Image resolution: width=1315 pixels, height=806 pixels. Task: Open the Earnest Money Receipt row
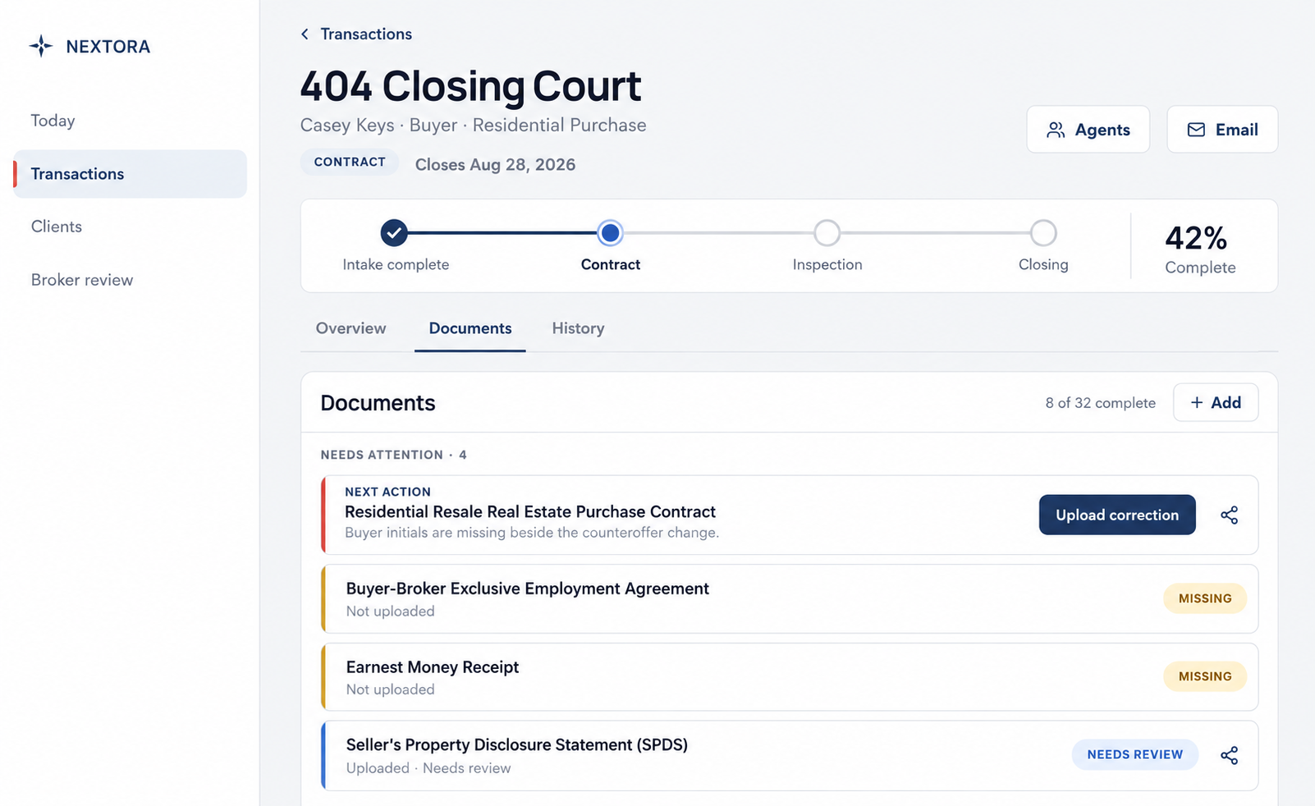pos(790,677)
